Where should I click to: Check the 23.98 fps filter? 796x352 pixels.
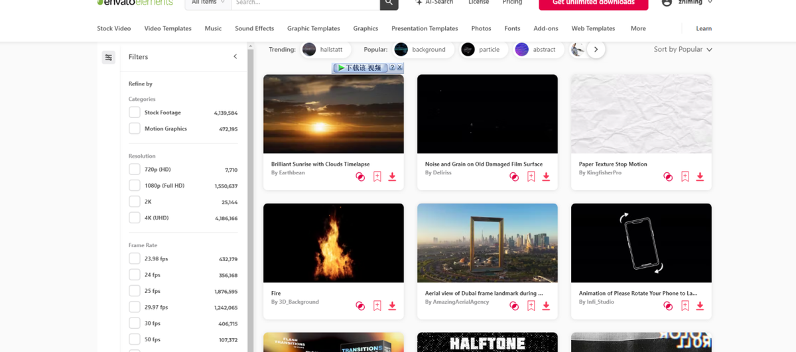135,259
